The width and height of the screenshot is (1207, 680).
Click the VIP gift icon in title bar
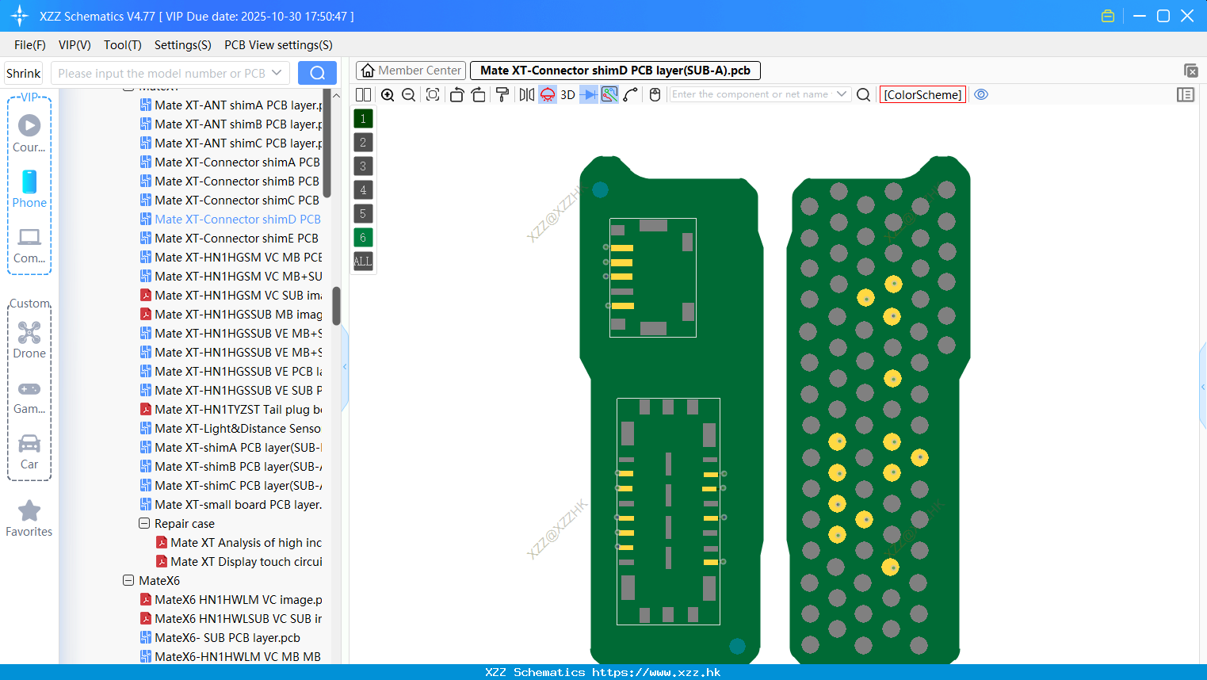(x=1108, y=16)
